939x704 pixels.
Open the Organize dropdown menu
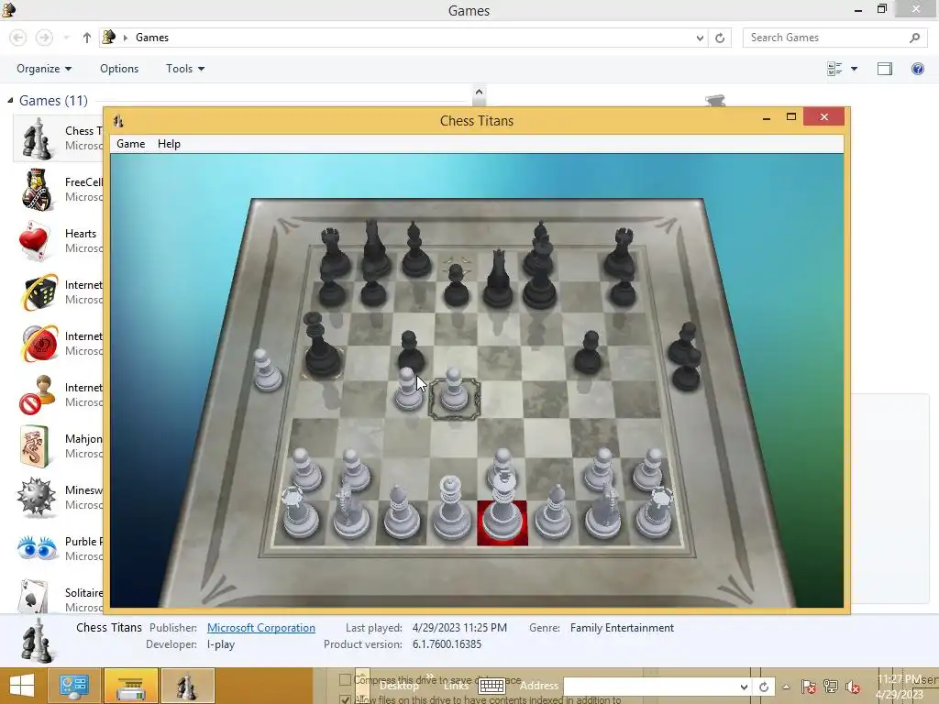44,69
